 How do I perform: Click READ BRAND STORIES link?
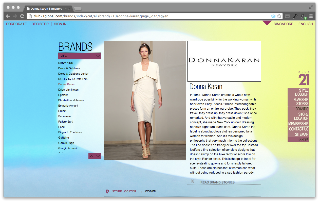pos(217,182)
